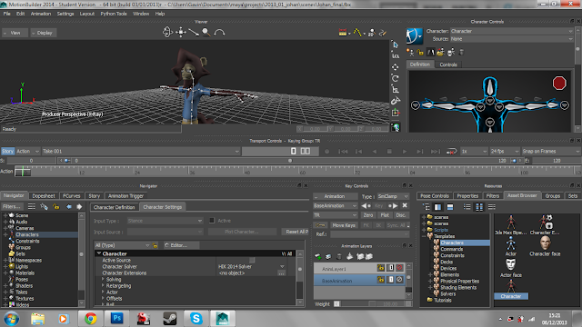Expand the Solving property group

103,279
